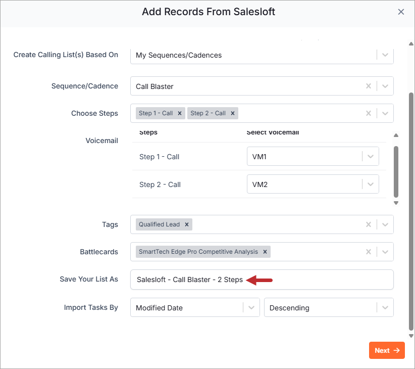Click Step 2 - Call voicemail row label

coord(160,184)
